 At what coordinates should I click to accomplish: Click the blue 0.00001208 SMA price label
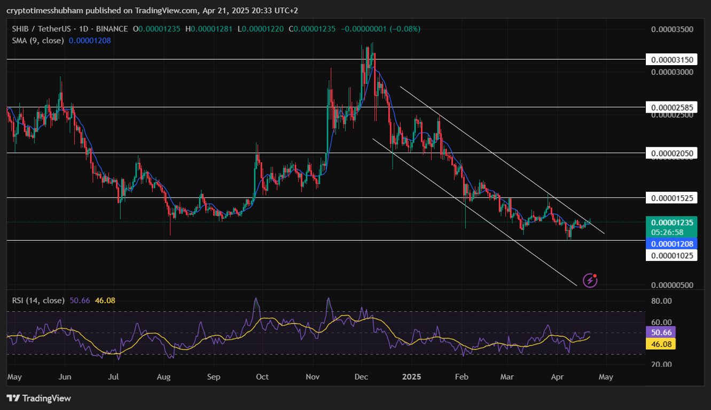point(671,244)
